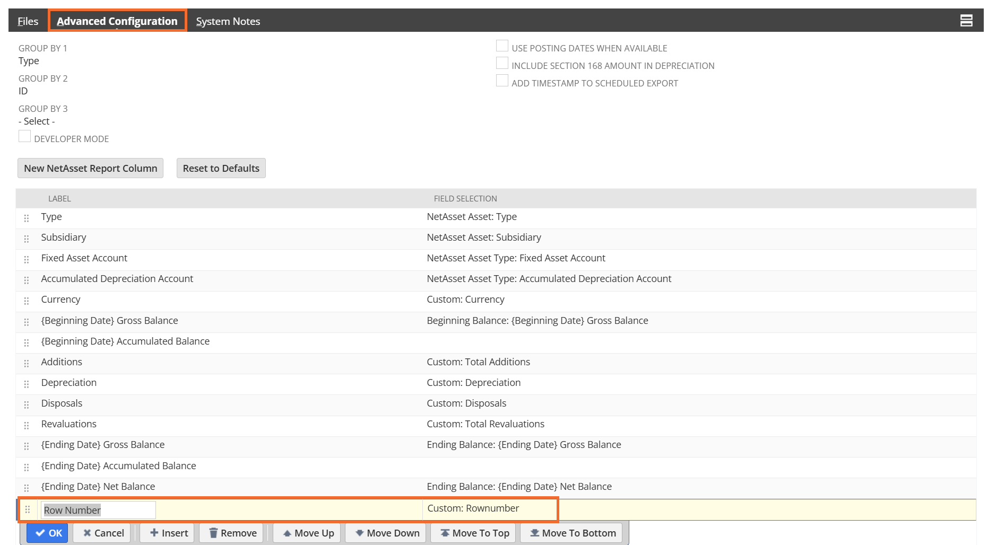The width and height of the screenshot is (988, 545).
Task: Click the drag handle next to Revaluations
Action: point(27,425)
